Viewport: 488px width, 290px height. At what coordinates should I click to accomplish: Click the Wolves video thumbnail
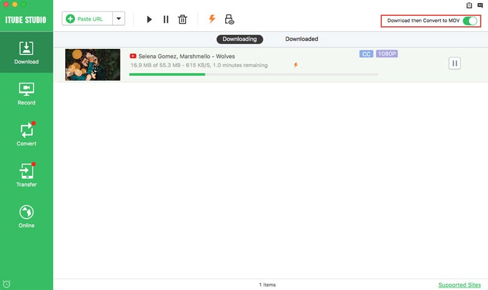pos(93,65)
